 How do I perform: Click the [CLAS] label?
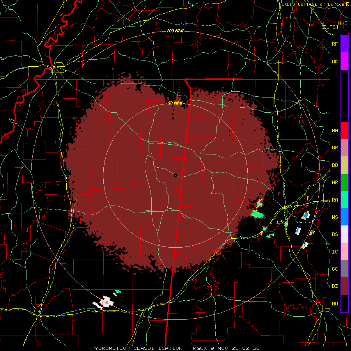(330, 27)
